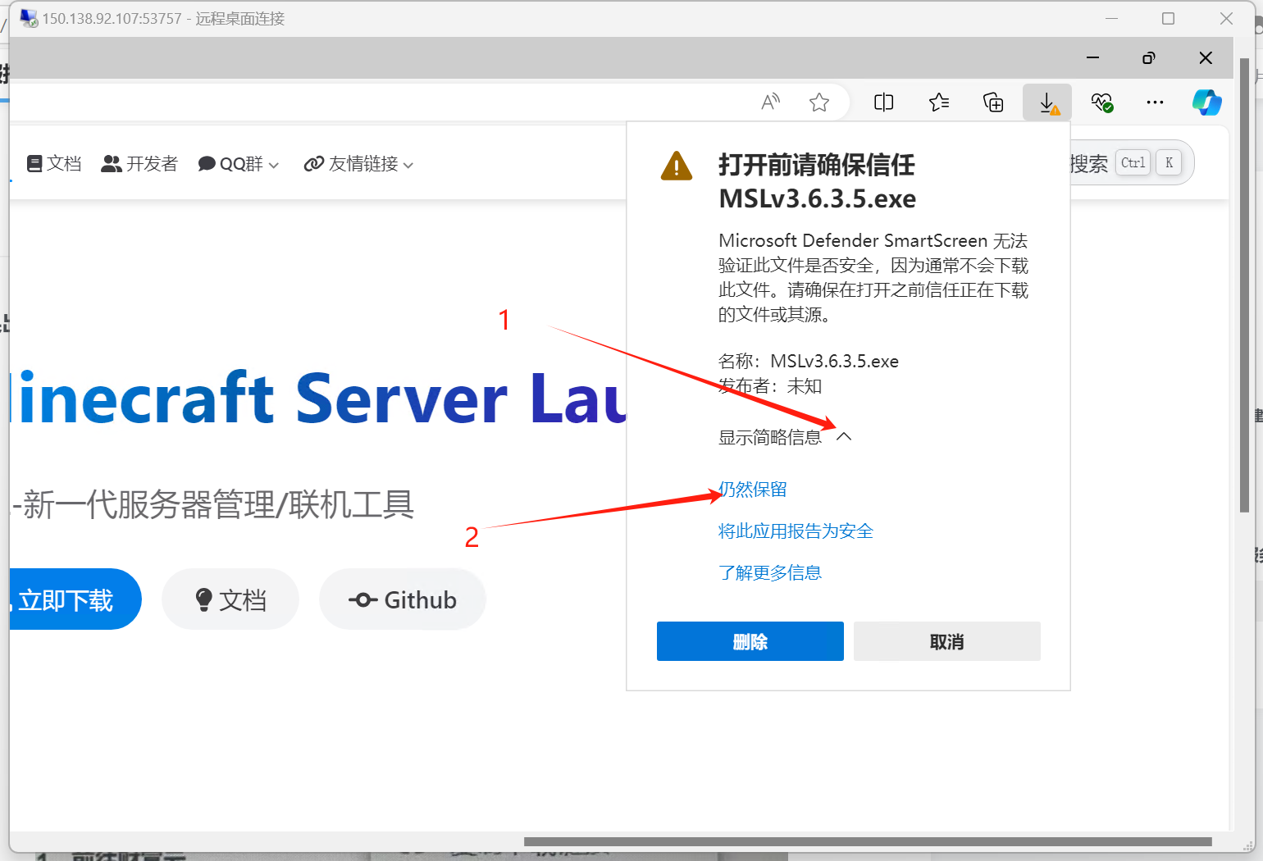
Task: Collapse details via 显示简略信息 chevron
Action: tap(844, 437)
